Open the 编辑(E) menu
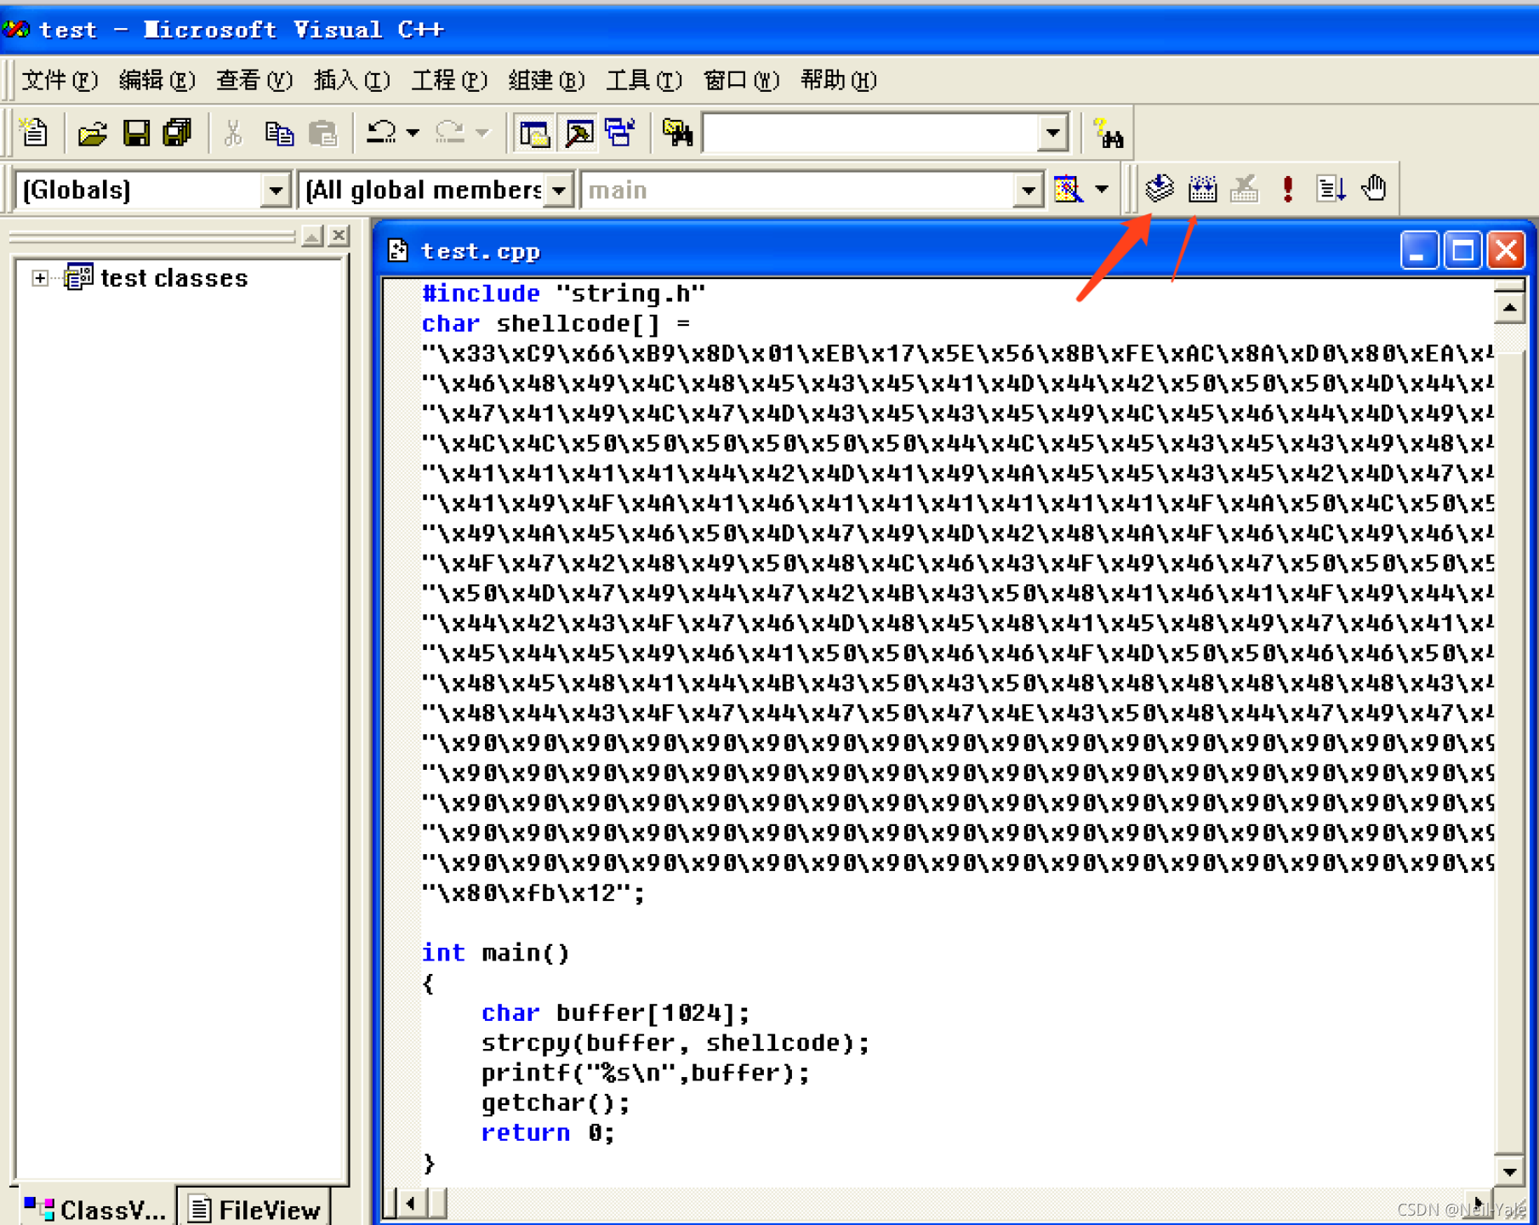The image size is (1539, 1225). (157, 81)
